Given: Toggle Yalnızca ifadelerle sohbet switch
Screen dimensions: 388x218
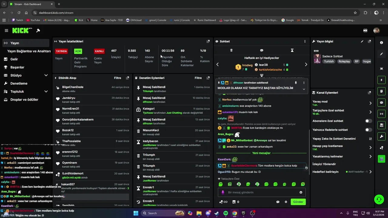Looking at the screenshot, I should 368,130.
